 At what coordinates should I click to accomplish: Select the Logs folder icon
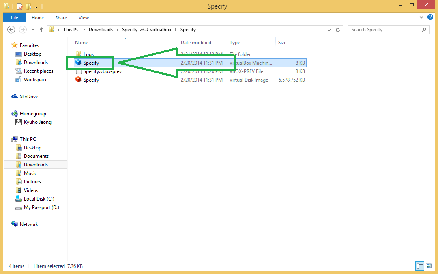tap(78, 54)
